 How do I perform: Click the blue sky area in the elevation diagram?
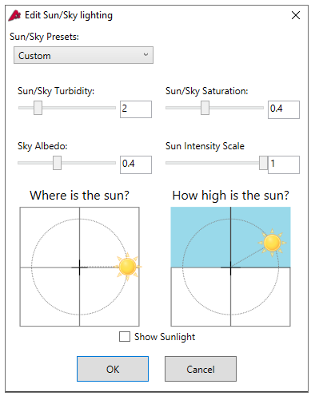tap(201, 237)
